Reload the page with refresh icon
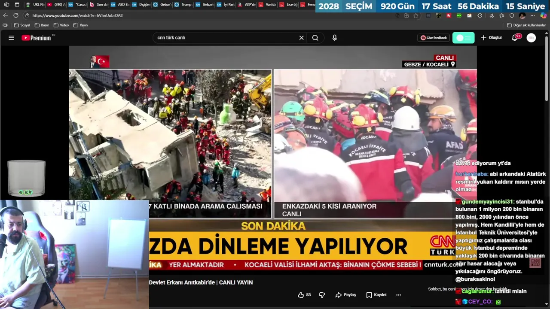The image size is (550, 309). [x=16, y=15]
